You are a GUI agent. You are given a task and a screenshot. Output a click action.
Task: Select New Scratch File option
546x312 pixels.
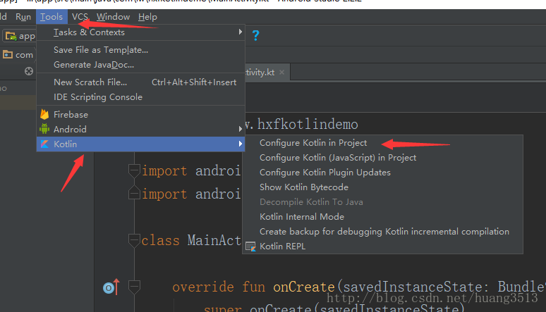tap(140, 82)
